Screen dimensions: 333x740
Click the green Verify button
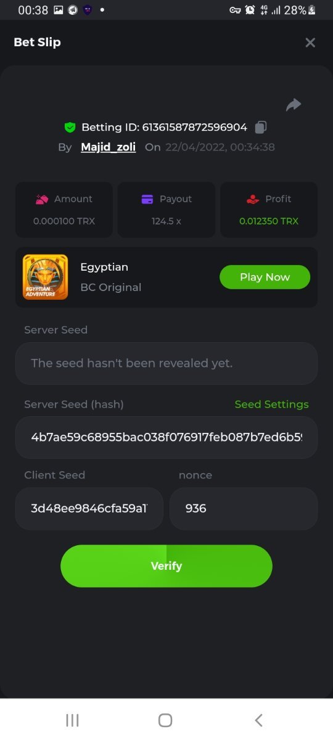tap(166, 566)
